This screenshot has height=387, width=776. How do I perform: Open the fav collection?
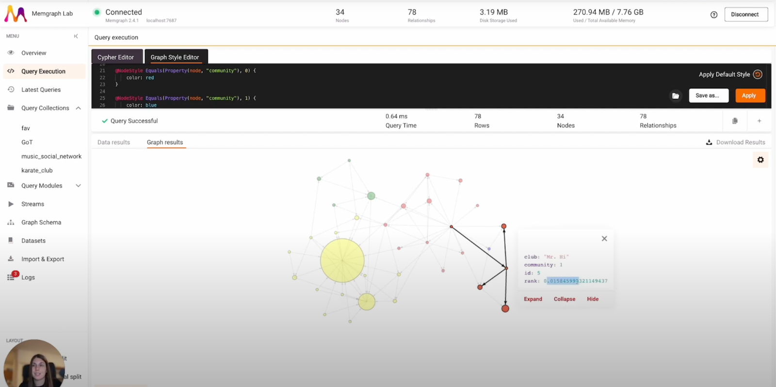[x=26, y=128]
